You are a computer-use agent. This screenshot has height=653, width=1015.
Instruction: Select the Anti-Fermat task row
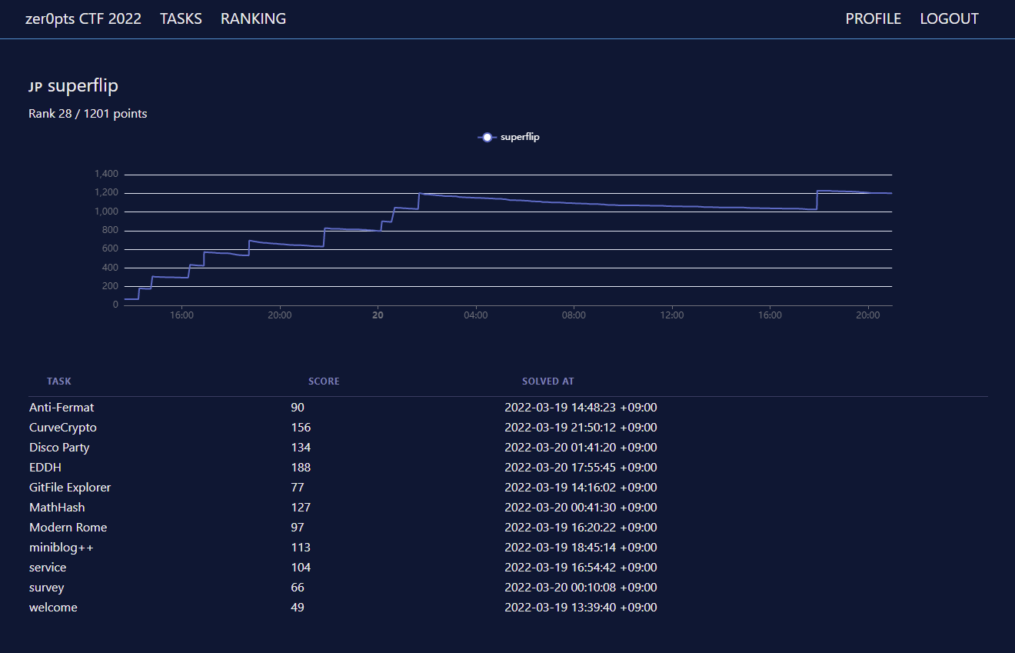coord(508,408)
